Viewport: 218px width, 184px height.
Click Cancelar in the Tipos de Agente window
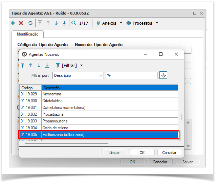pyautogui.click(x=160, y=162)
